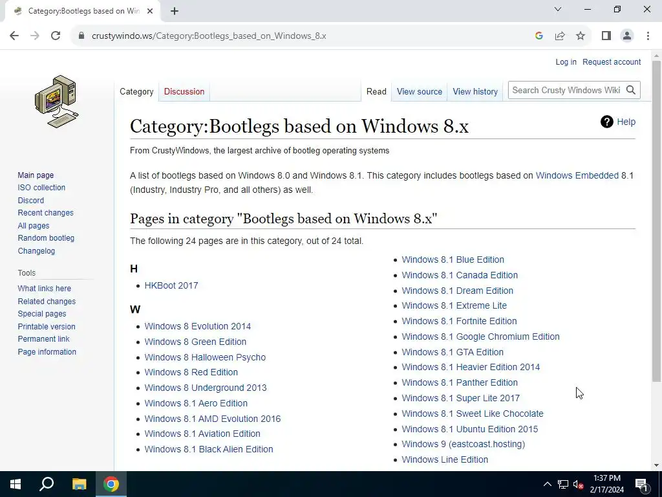The image size is (662, 497).
Task: Click the network tray icon
Action: click(x=563, y=484)
